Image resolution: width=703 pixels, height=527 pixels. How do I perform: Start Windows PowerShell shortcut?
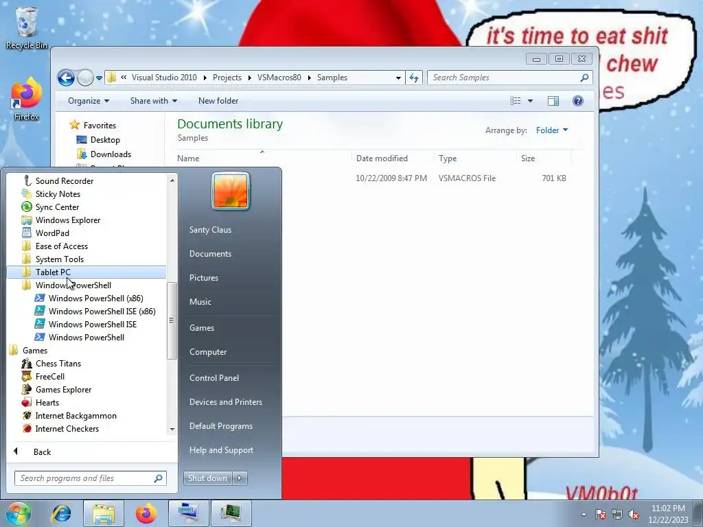point(86,338)
